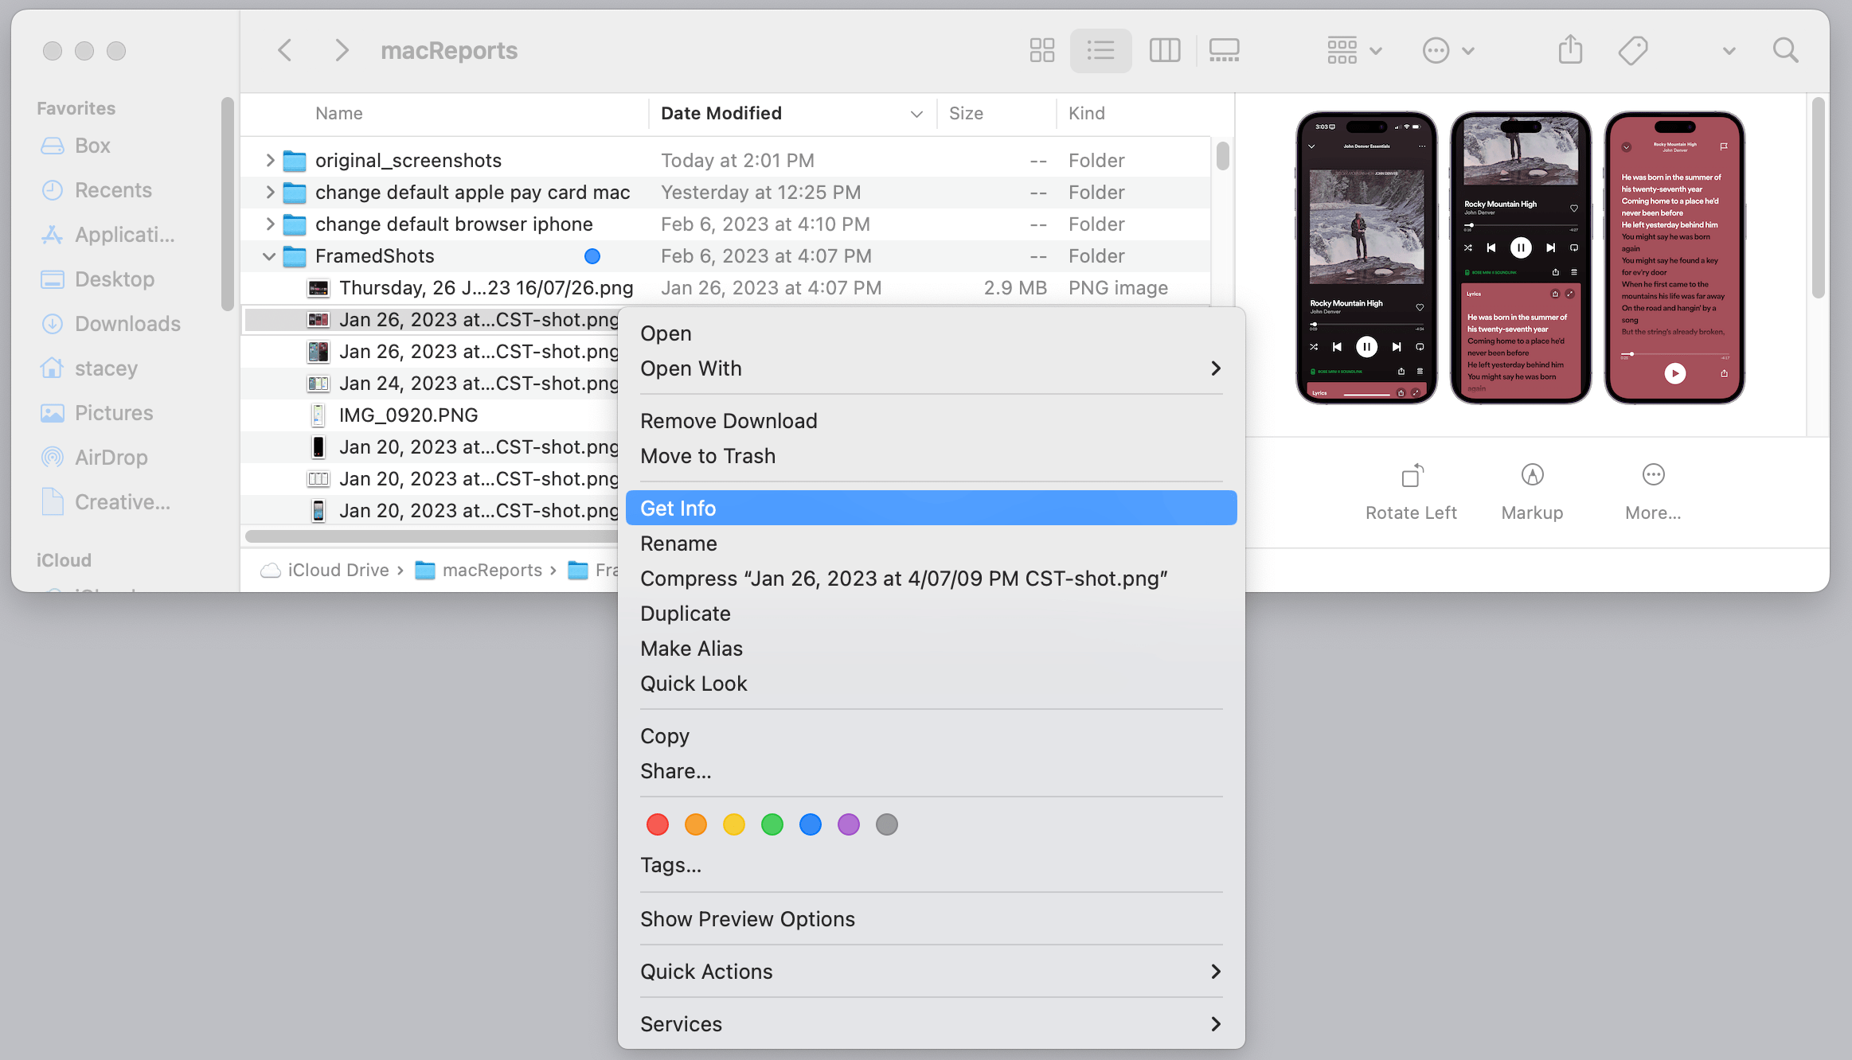The height and width of the screenshot is (1060, 1852).
Task: Choose Tags… in the context menu
Action: 931,865
